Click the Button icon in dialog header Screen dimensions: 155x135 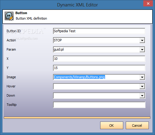9,16
